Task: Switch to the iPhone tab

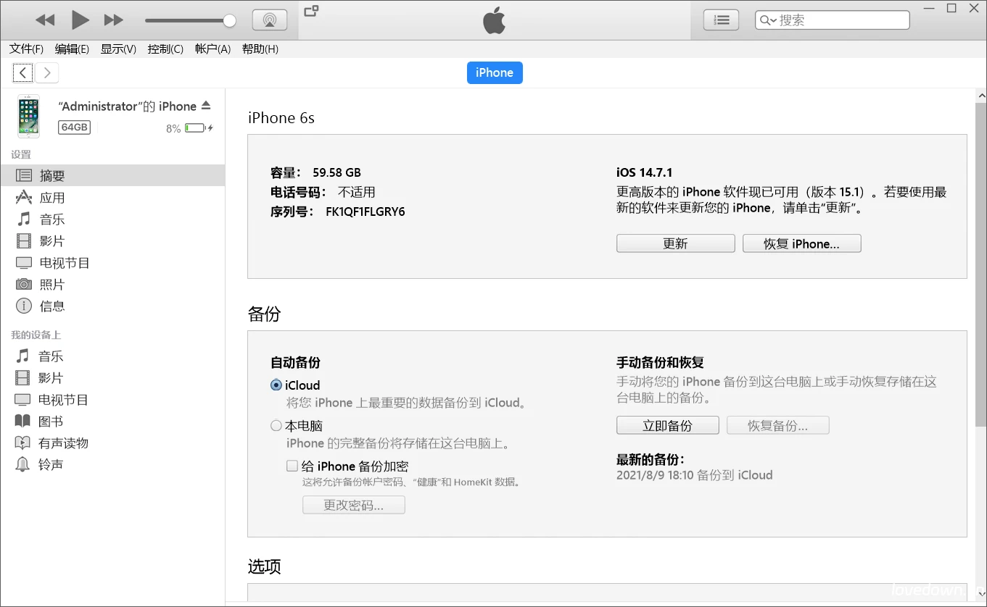Action: [x=495, y=72]
